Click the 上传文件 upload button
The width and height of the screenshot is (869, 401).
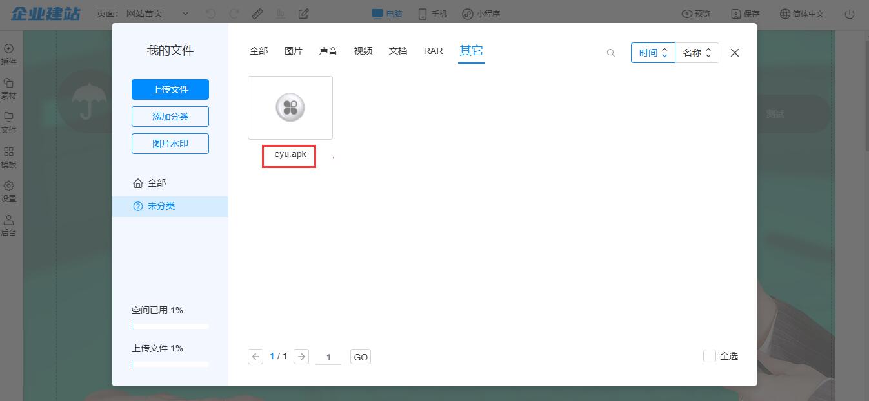pyautogui.click(x=170, y=89)
